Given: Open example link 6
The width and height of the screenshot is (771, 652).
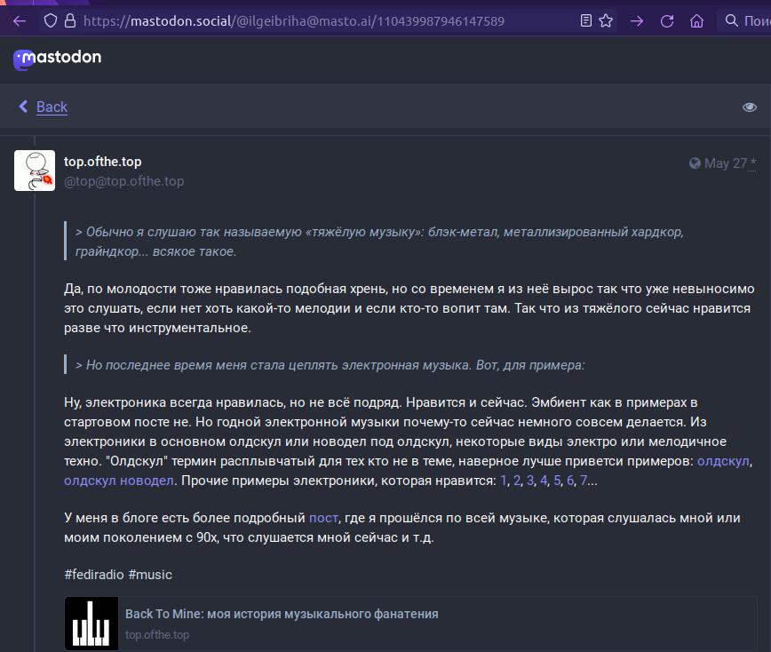Looking at the screenshot, I should click(570, 481).
